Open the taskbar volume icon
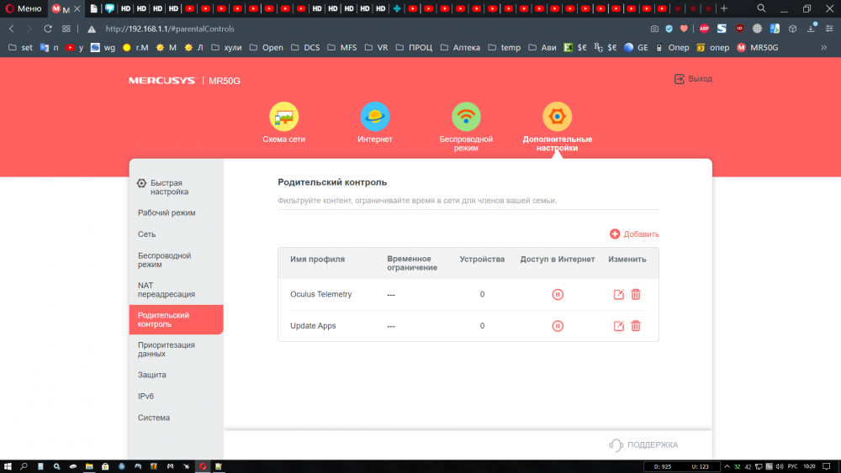This screenshot has height=473, width=841. pyautogui.click(x=780, y=466)
